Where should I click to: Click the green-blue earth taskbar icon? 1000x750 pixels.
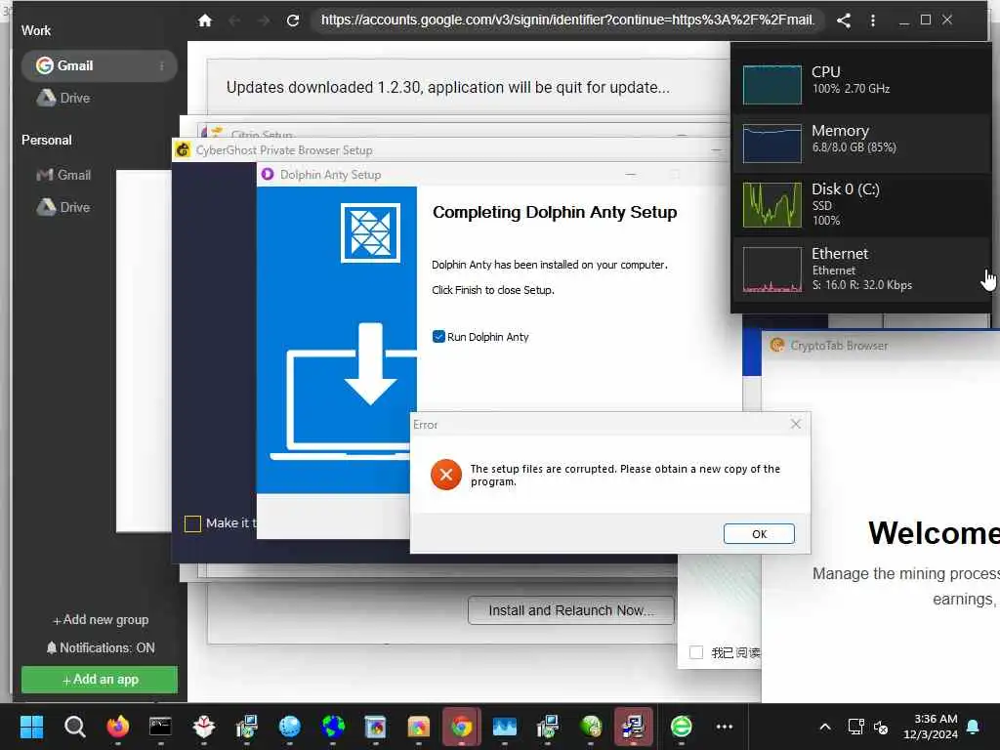coord(333,727)
